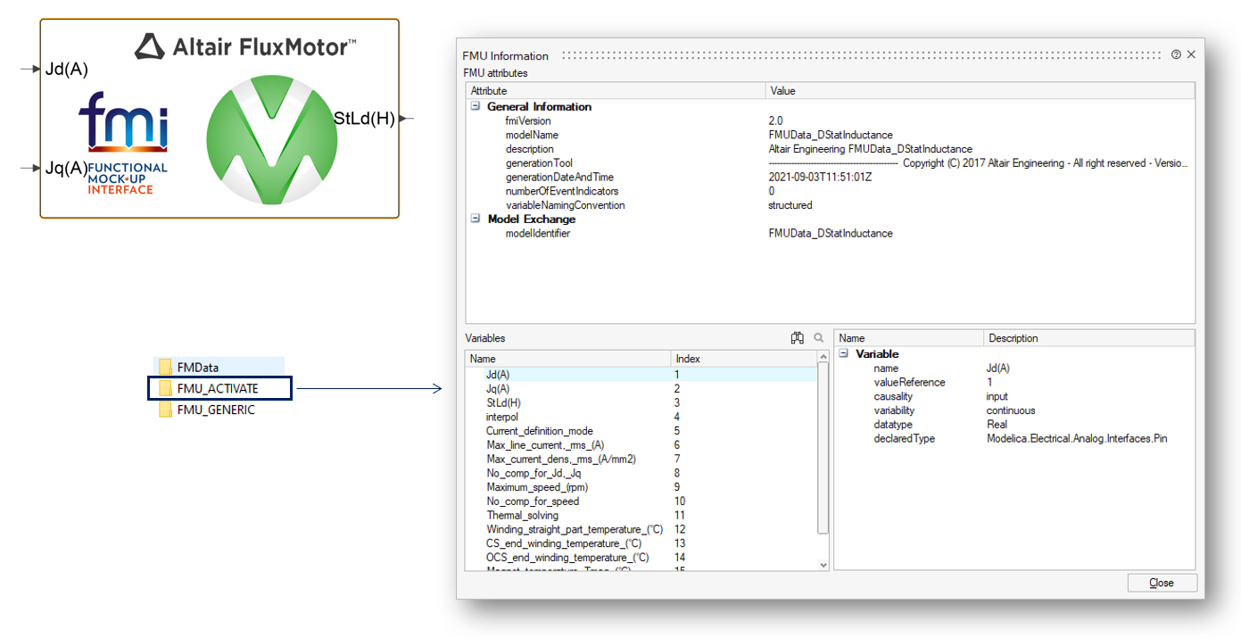Select the Thermal_solving variable row

click(522, 516)
